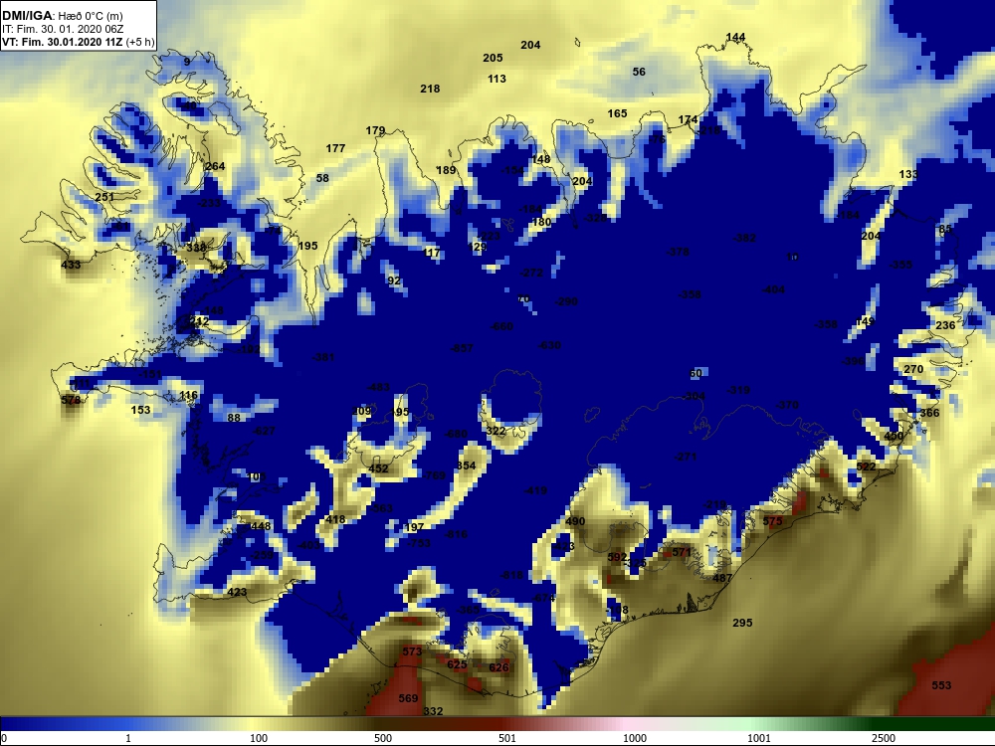This screenshot has height=746, width=995.
Task: Click the map value '189'
Action: [446, 170]
